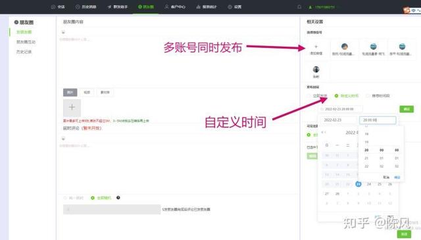421x240 pixels.
Task: Click the plus tile to upload an image
Action: (72, 108)
